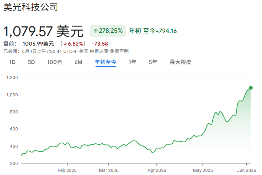Click the 200 y-axis label
The height and width of the screenshot is (175, 262).
point(14,164)
